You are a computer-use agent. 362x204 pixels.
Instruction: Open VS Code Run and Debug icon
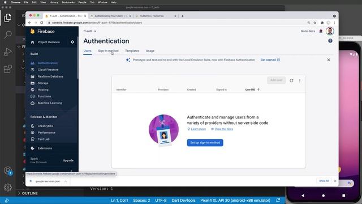point(7,52)
